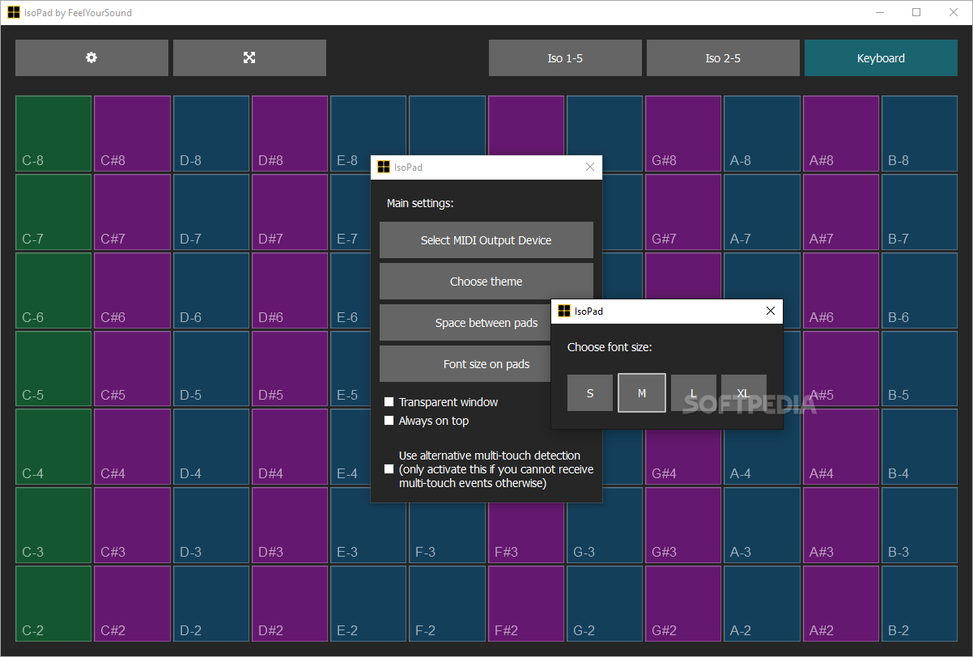
Task: Play the F-3 pad
Action: (x=447, y=534)
